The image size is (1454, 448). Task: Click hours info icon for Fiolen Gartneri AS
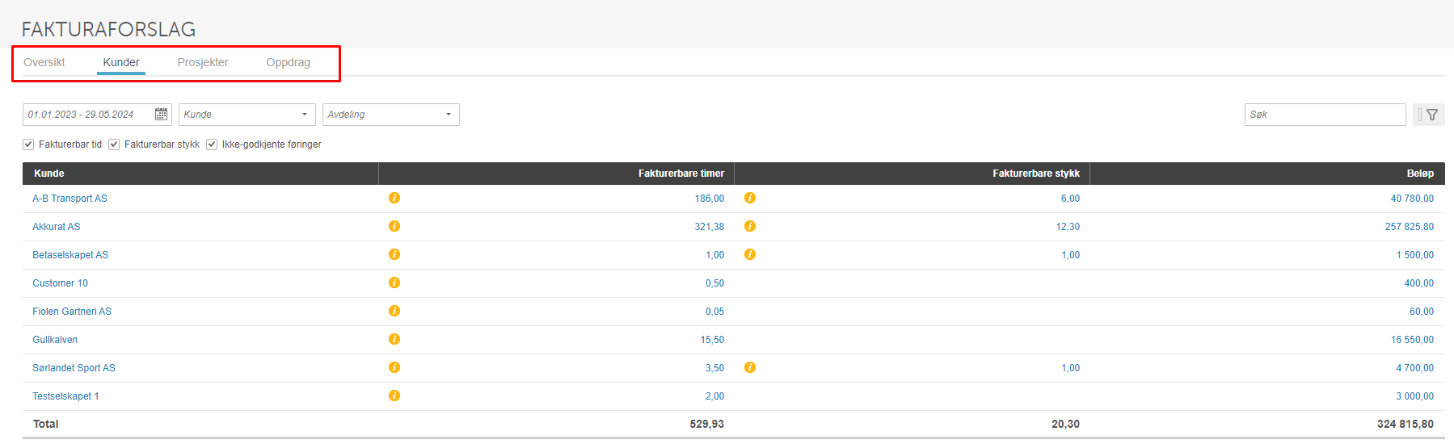click(394, 311)
